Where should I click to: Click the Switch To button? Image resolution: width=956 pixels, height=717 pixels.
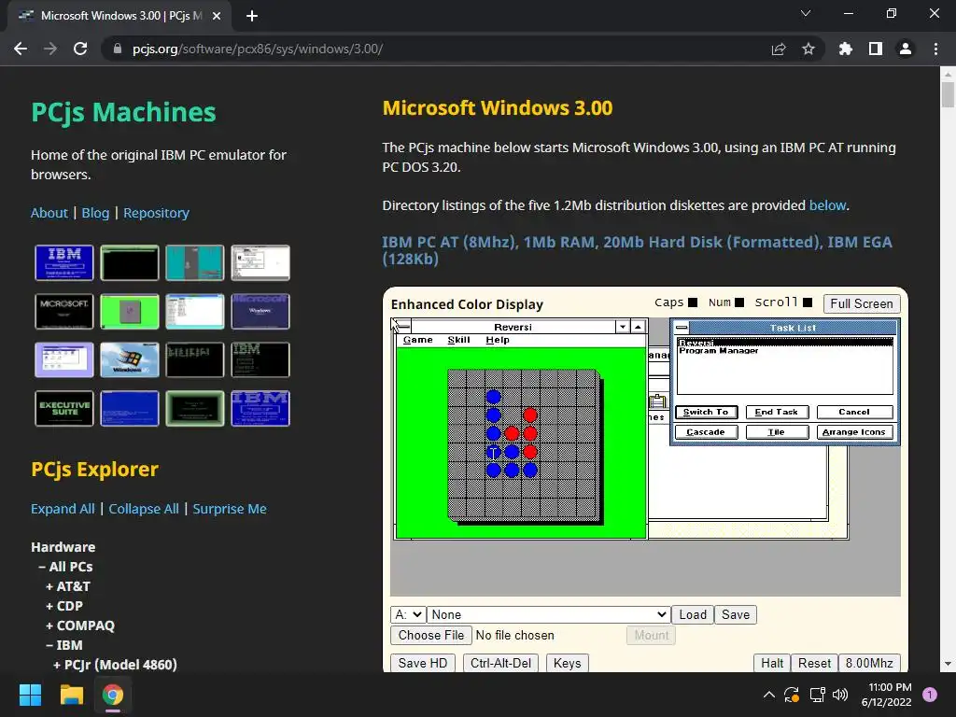pyautogui.click(x=706, y=412)
